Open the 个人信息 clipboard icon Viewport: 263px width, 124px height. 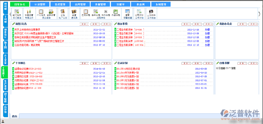coord(41,12)
